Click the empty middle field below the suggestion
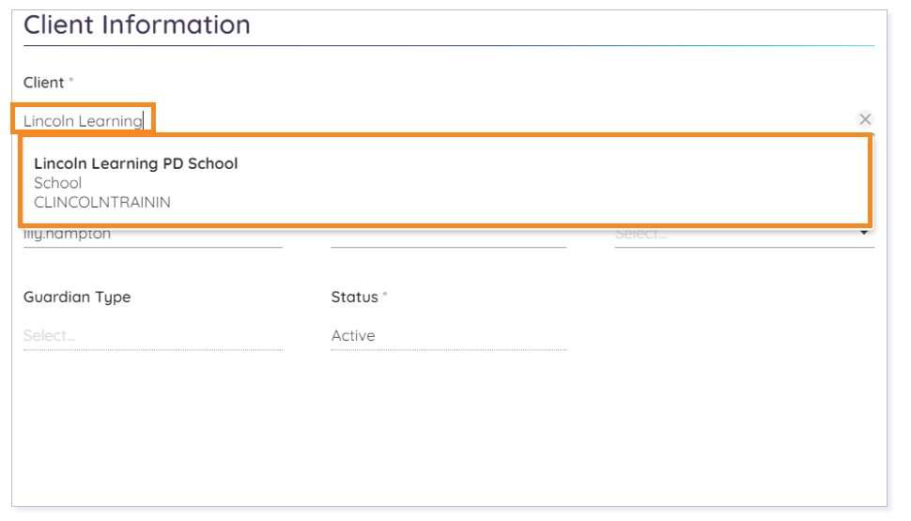911x521 pixels. (449, 237)
